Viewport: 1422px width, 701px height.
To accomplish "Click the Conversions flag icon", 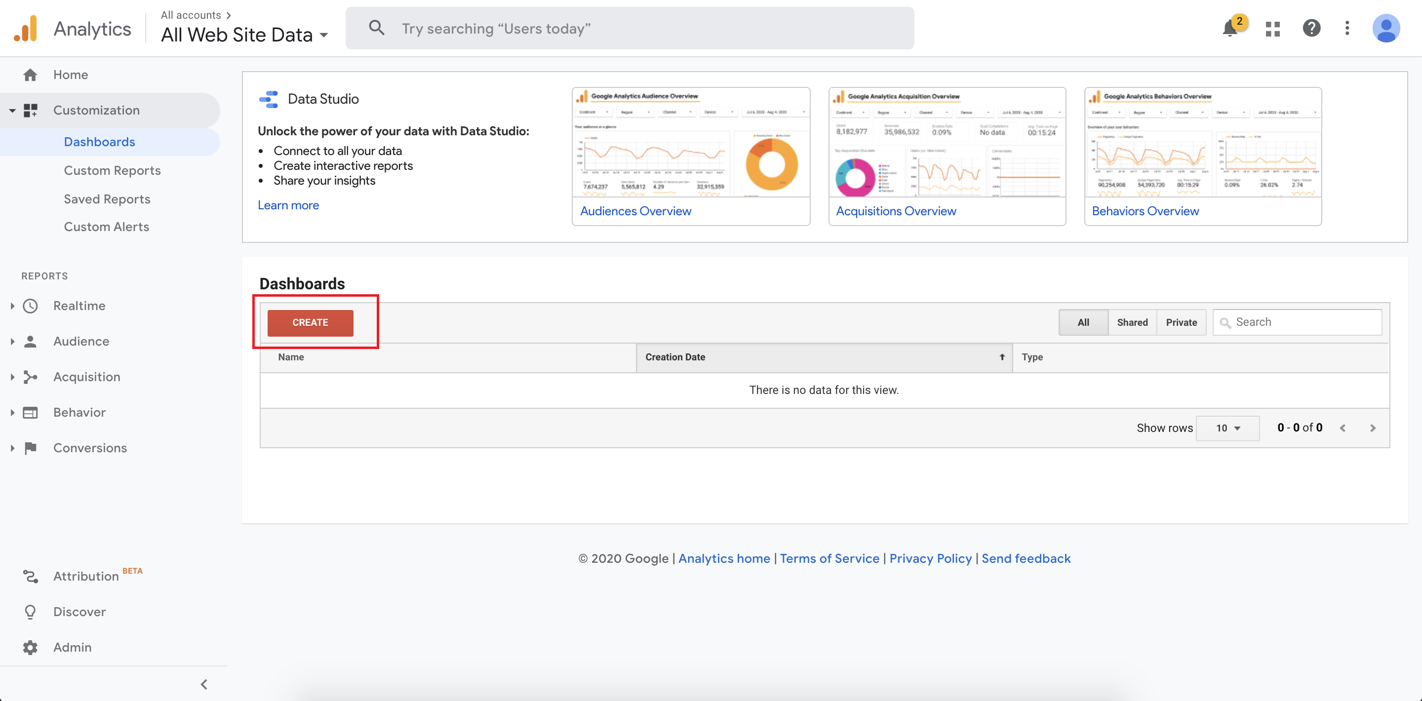I will (30, 448).
